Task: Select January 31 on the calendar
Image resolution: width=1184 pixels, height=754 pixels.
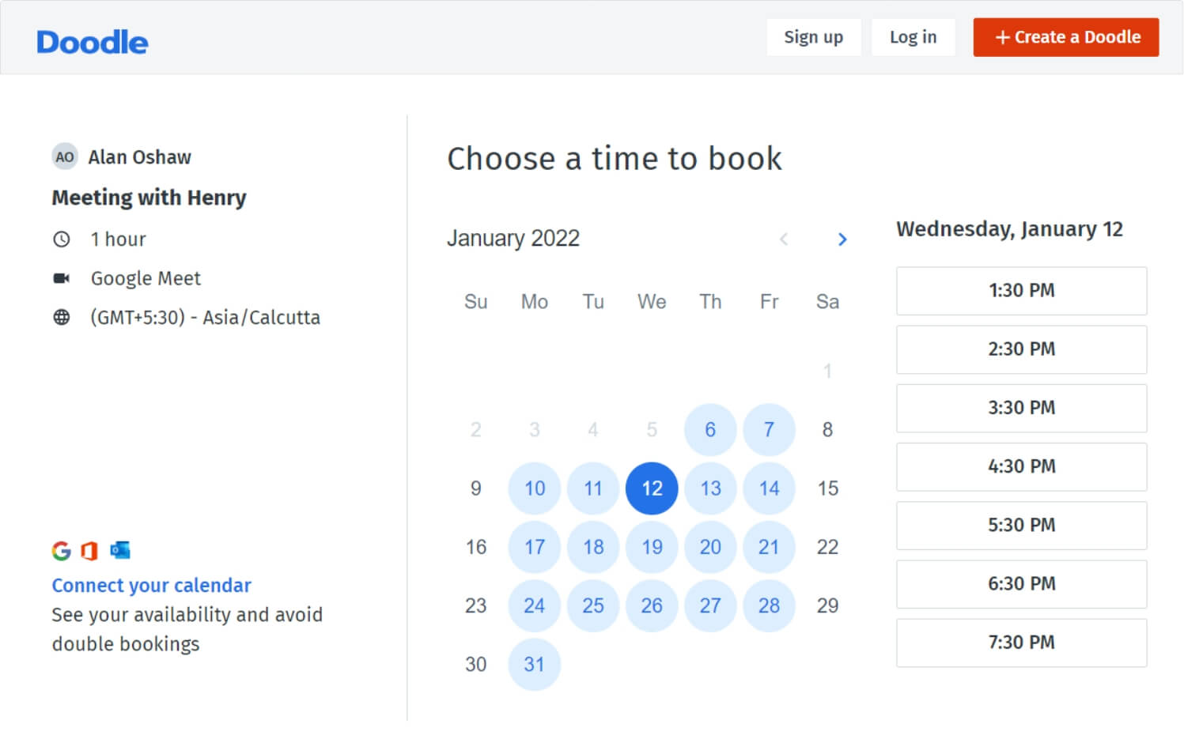Action: pos(535,665)
